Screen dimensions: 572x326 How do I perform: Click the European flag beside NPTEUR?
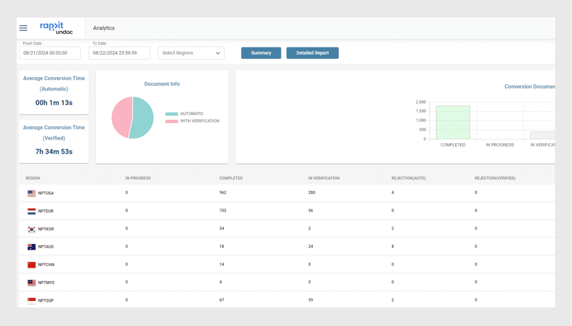tap(31, 211)
